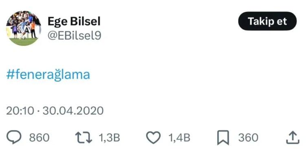Bookmark the tweet with the bookmark icon
Viewport: 306px width, 149px height.
[x=223, y=138]
